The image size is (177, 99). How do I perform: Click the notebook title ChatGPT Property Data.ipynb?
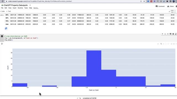(15, 5)
